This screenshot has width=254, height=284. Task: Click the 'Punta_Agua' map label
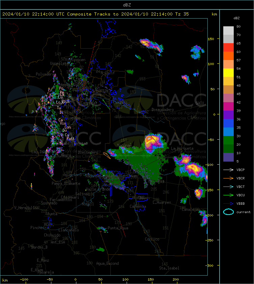pos(118,228)
